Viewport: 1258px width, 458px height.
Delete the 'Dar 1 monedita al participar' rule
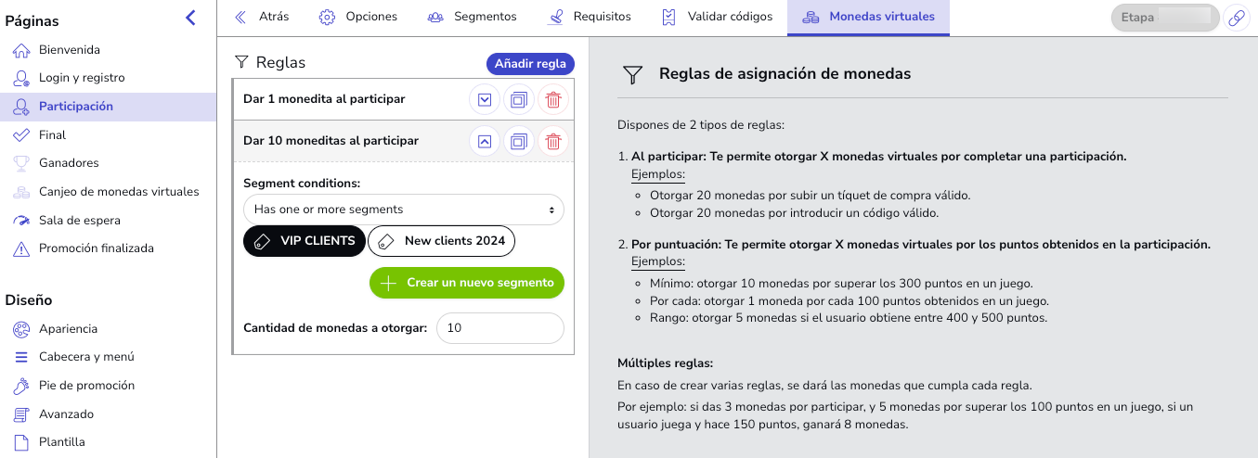point(553,99)
